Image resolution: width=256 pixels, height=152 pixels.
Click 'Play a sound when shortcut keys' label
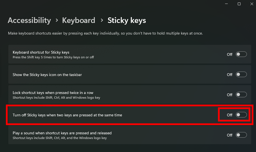tap(62, 133)
